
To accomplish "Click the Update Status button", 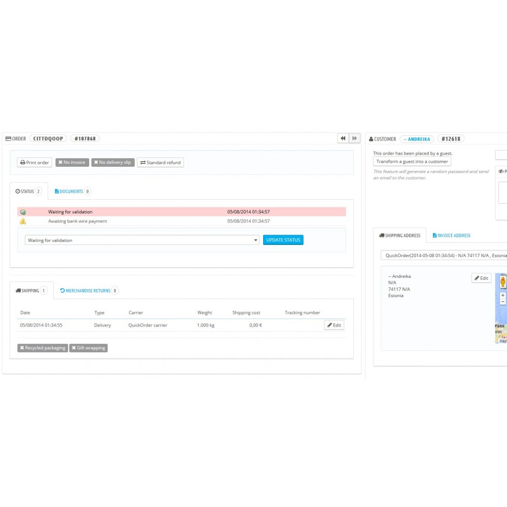I will click(283, 240).
